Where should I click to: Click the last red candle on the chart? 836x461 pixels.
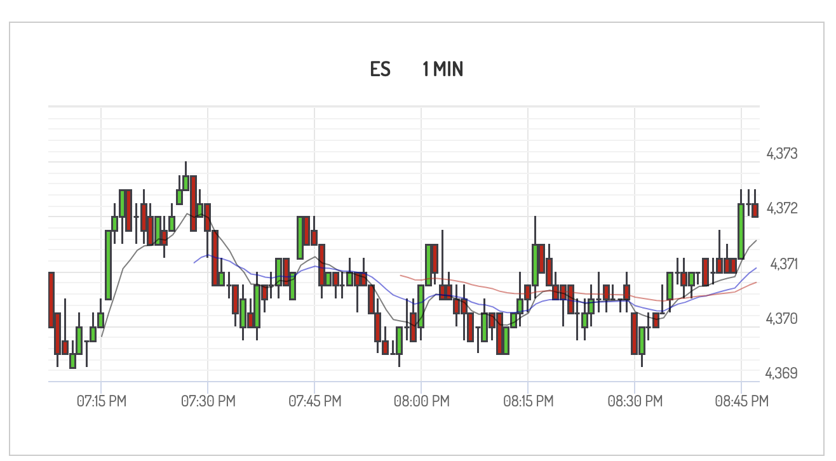[755, 210]
